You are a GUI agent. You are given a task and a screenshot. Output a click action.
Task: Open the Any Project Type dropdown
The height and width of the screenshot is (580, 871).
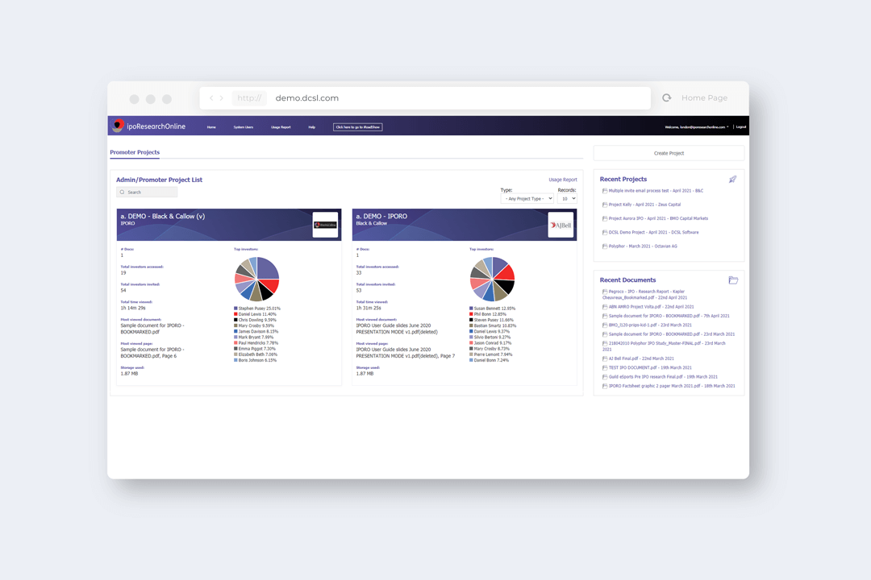(x=527, y=199)
